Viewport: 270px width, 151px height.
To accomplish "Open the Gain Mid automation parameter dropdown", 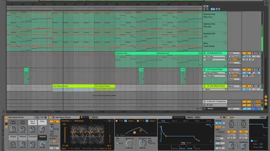I will [215, 59].
